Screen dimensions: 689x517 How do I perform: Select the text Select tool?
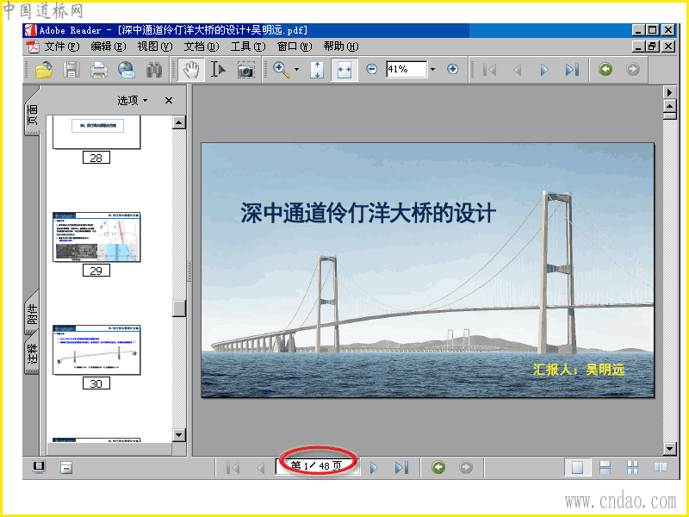[218, 70]
